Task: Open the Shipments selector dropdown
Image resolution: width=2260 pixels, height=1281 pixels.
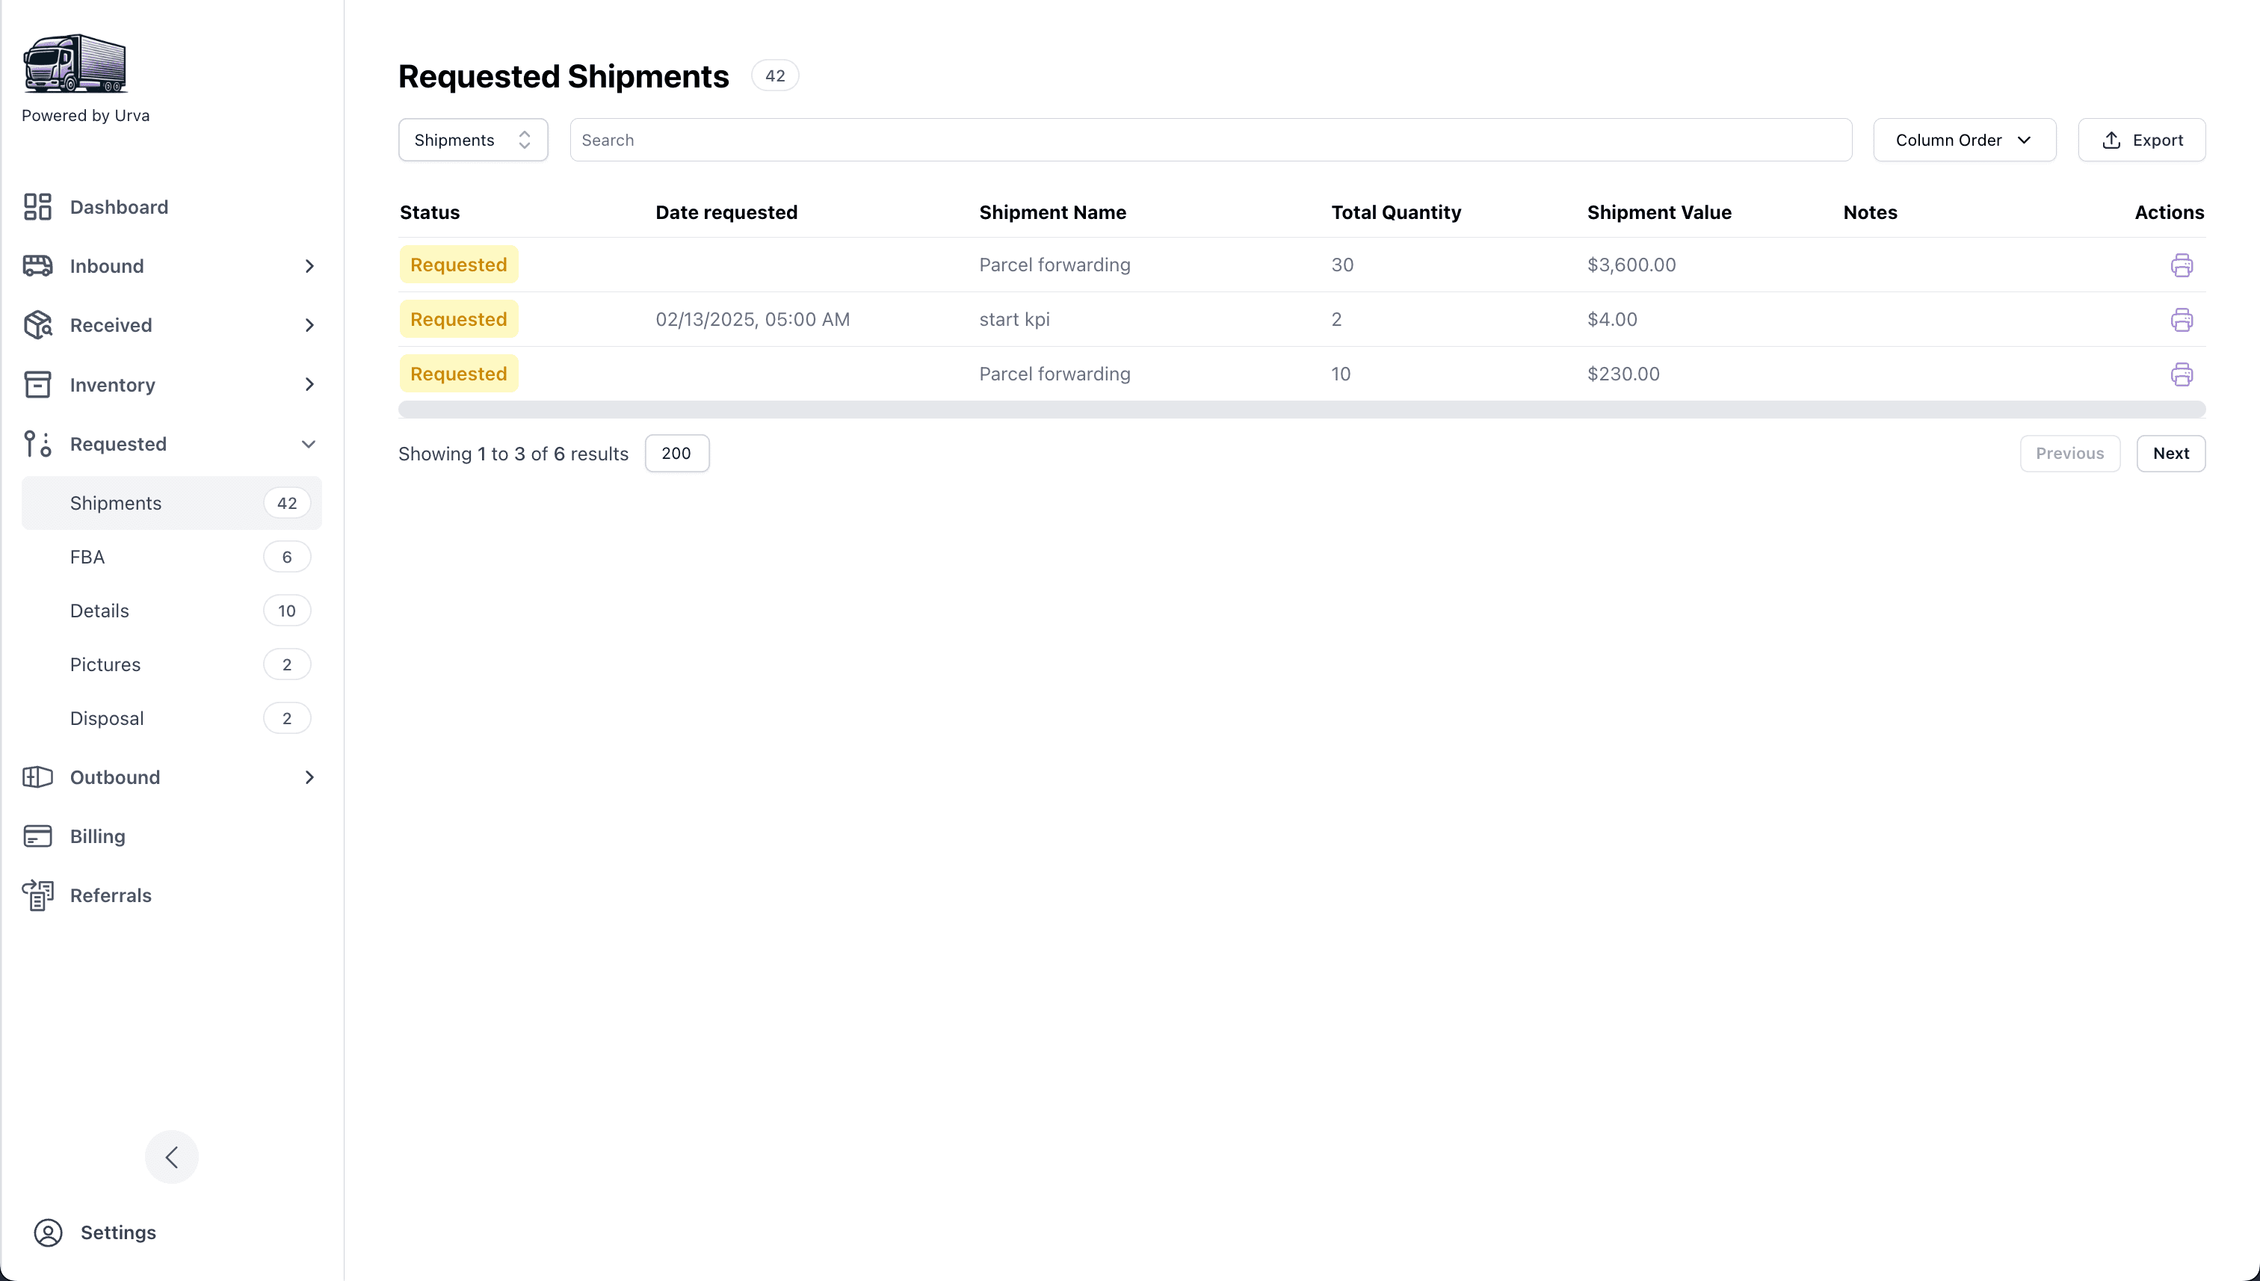Action: [472, 140]
